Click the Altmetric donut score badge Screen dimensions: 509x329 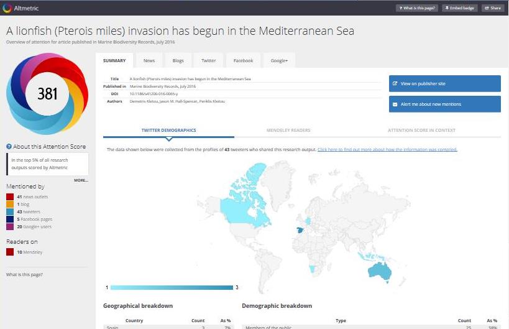click(47, 93)
